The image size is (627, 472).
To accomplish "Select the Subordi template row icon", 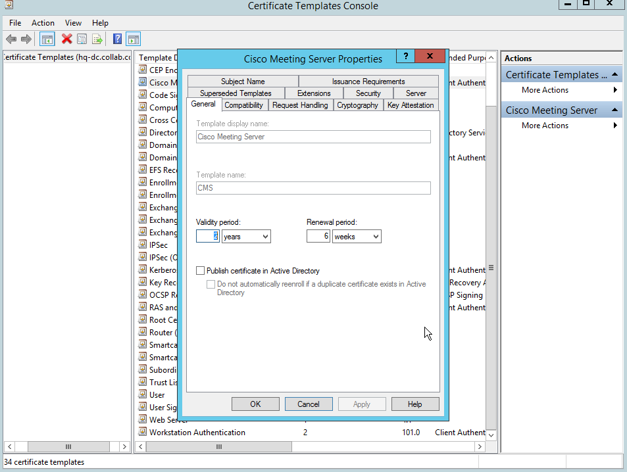I will pos(142,369).
